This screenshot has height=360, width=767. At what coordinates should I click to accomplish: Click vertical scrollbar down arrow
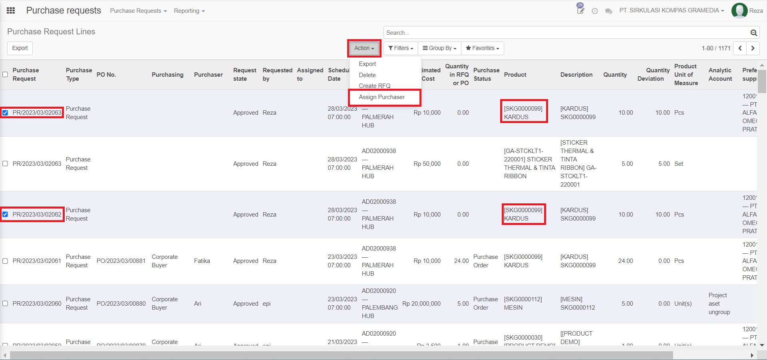pyautogui.click(x=762, y=345)
